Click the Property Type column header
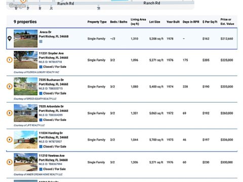The image size is (243, 182). [x=97, y=22]
